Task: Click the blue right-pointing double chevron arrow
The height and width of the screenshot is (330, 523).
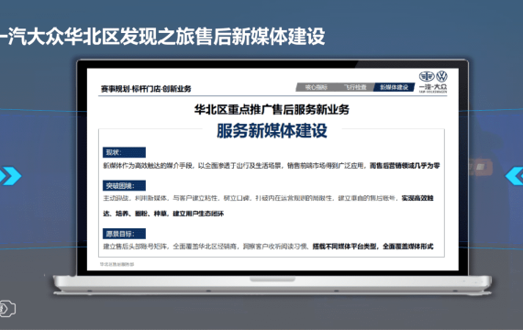Action: point(10,176)
